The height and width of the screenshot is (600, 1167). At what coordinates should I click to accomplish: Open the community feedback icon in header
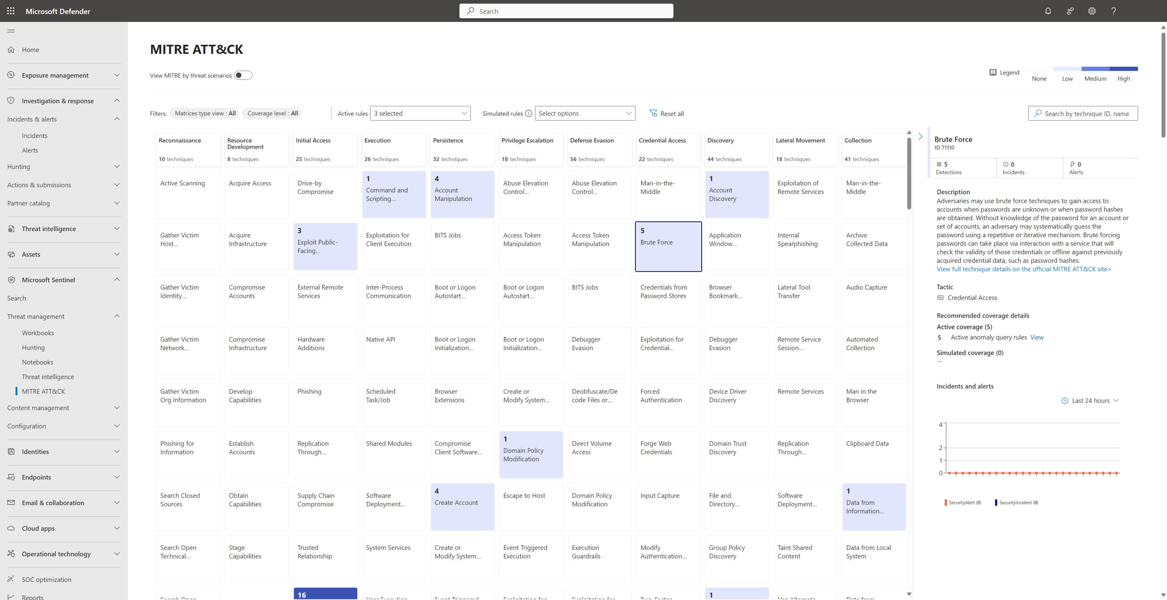click(x=1070, y=11)
